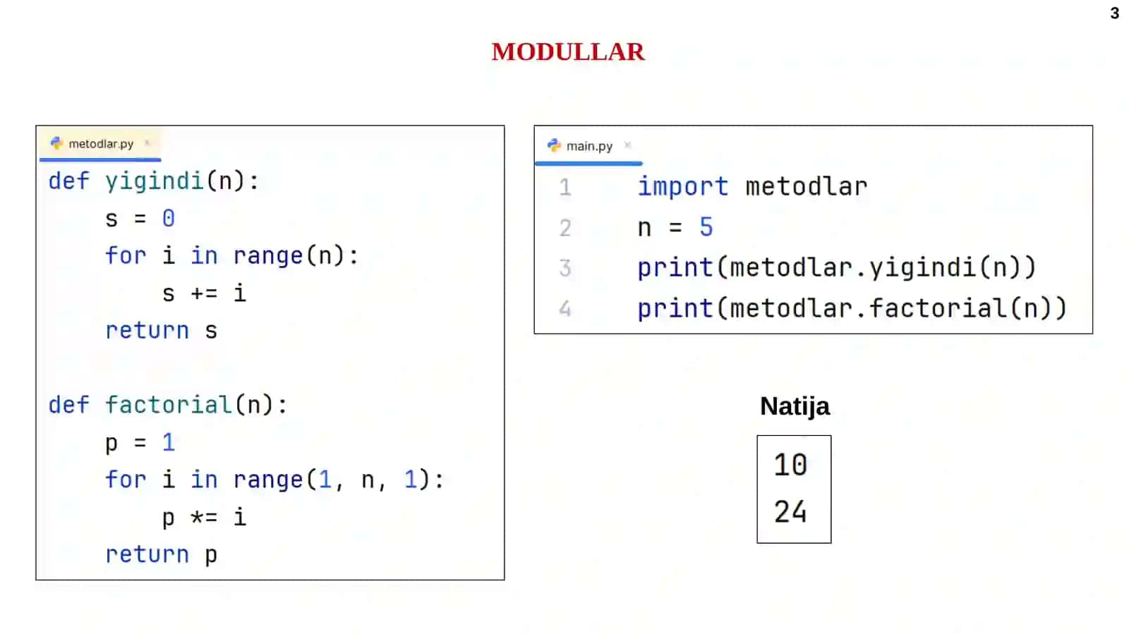This screenshot has width=1129, height=634.
Task: Switch to the metodlar.py tab
Action: (x=100, y=144)
